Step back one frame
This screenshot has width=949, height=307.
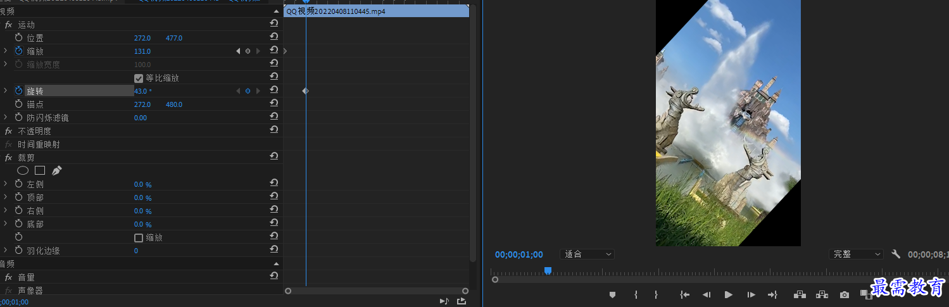pos(707,295)
